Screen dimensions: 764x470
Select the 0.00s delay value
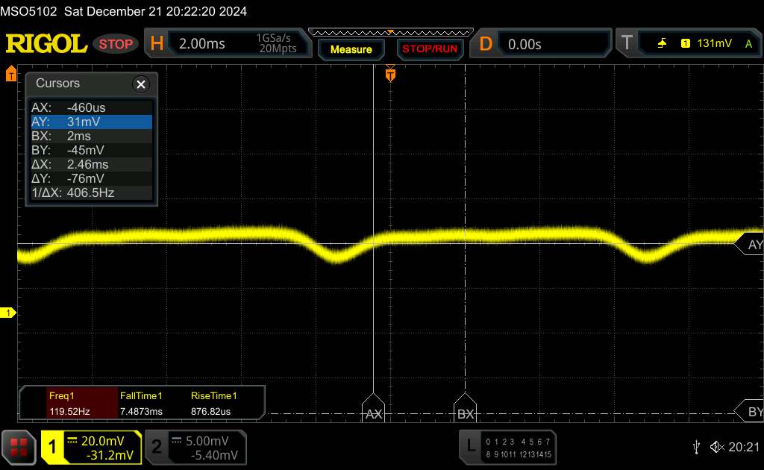coord(525,44)
